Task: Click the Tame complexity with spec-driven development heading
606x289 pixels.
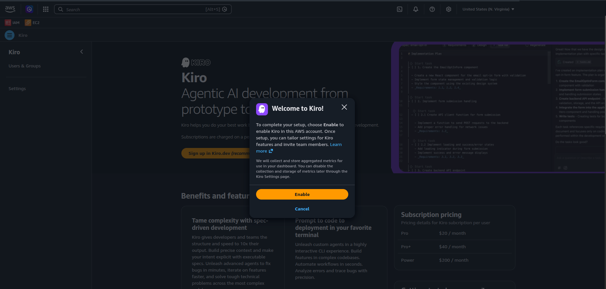Action: point(230,224)
